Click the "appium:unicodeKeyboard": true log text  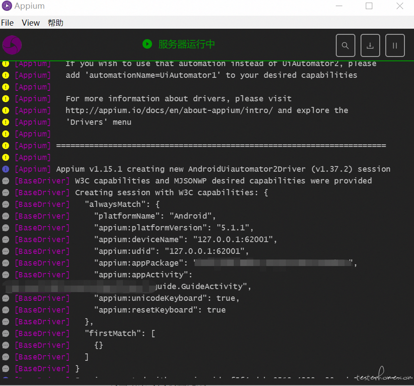167,298
